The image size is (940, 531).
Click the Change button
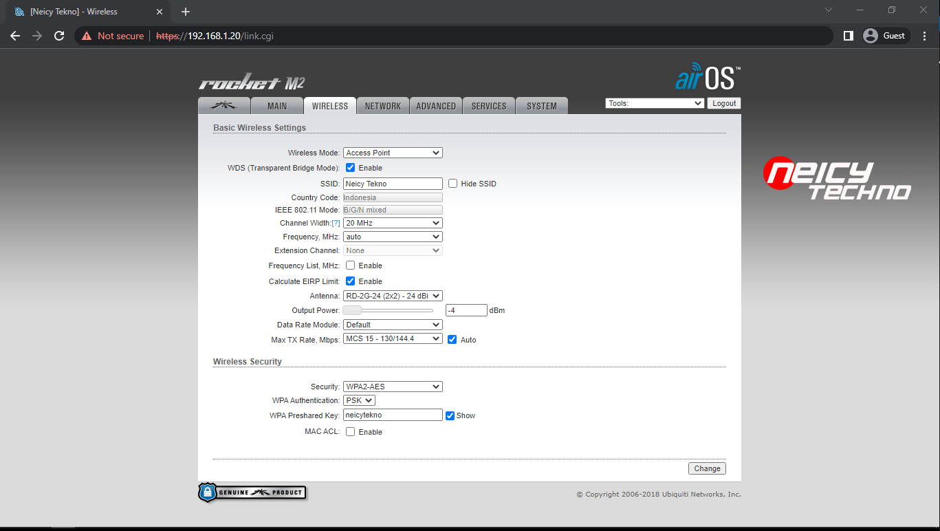point(707,468)
